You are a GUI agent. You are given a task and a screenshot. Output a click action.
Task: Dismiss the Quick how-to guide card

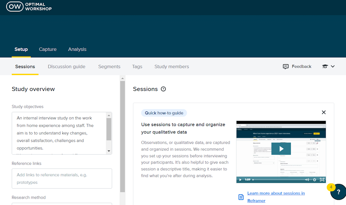pyautogui.click(x=323, y=112)
